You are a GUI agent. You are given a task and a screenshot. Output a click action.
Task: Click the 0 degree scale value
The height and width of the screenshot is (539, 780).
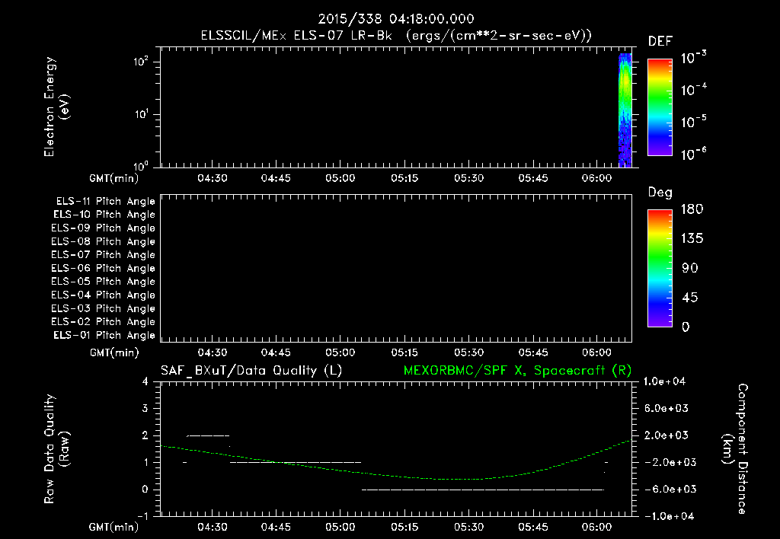coord(686,327)
